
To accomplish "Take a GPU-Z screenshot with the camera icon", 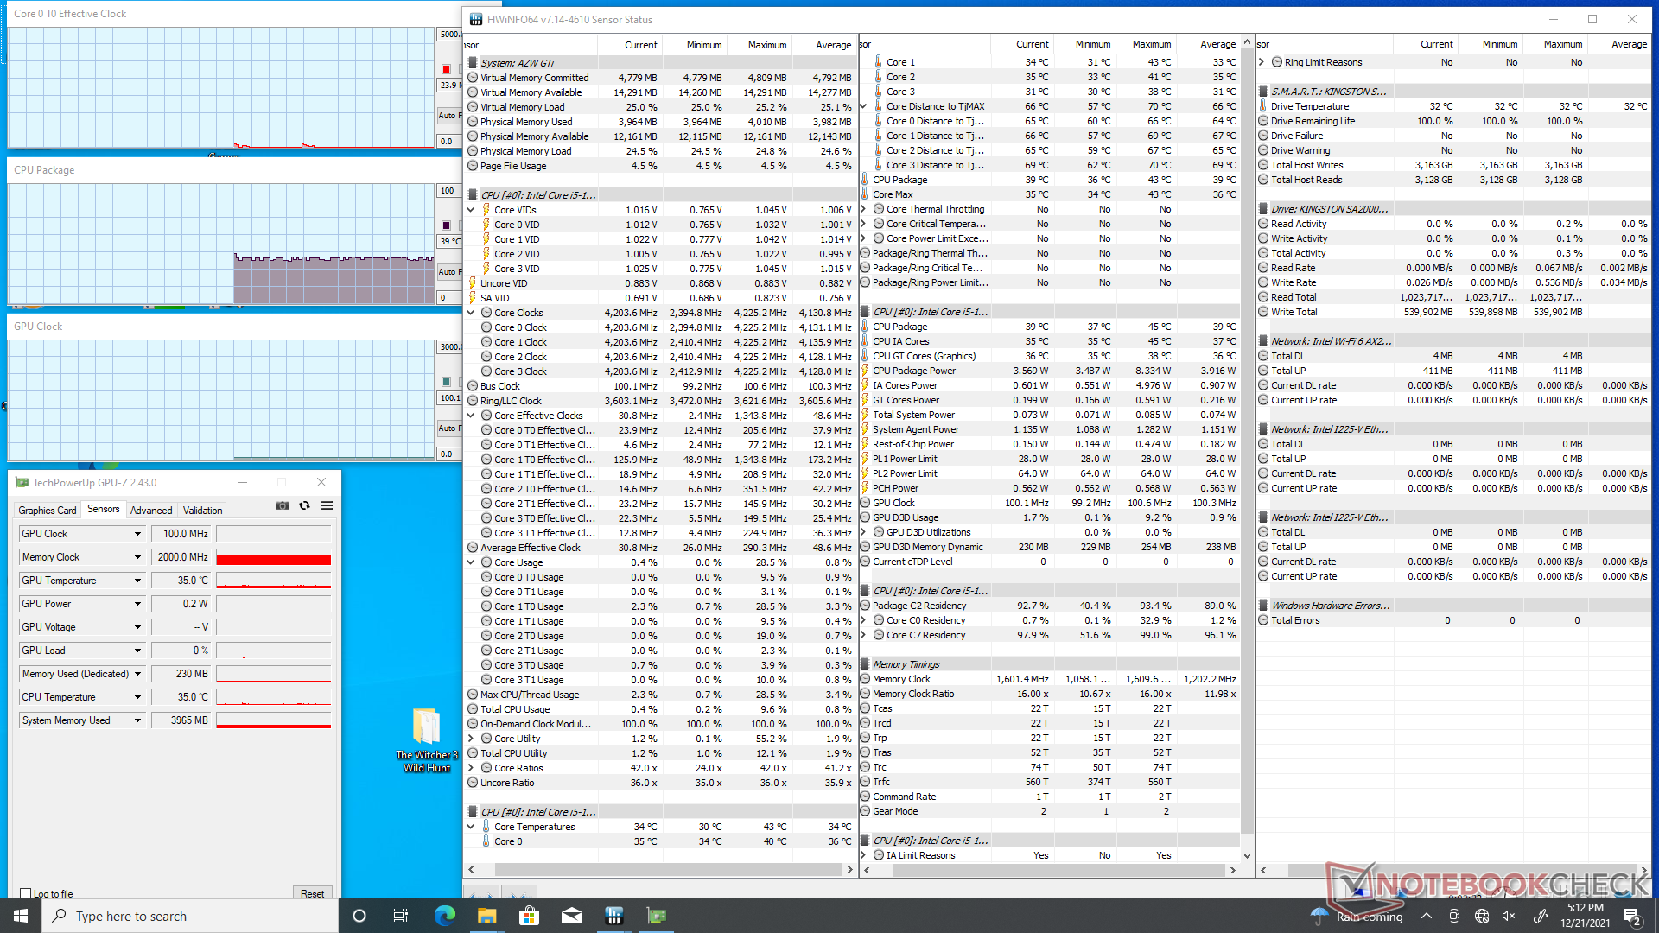I will (283, 506).
